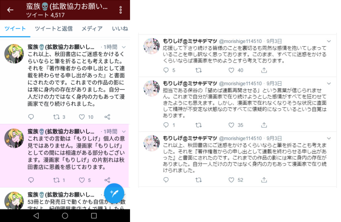Expand chevron on first 蛮族 tweet

pos(124,47)
